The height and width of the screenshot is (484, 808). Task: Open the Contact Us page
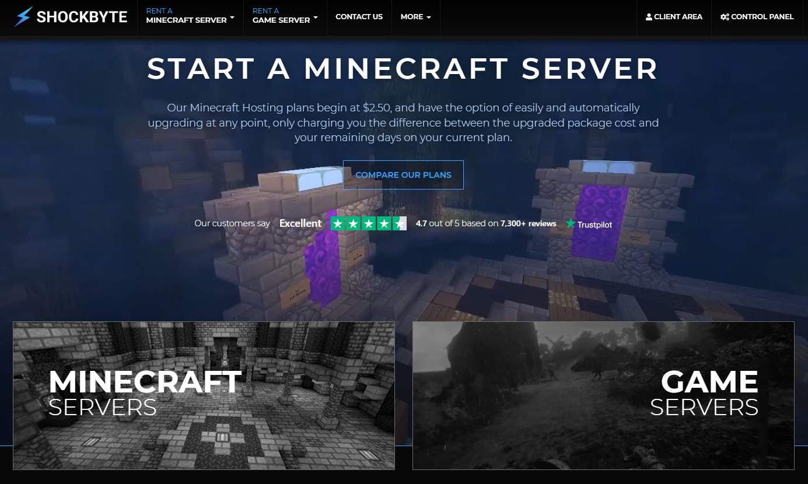[359, 17]
